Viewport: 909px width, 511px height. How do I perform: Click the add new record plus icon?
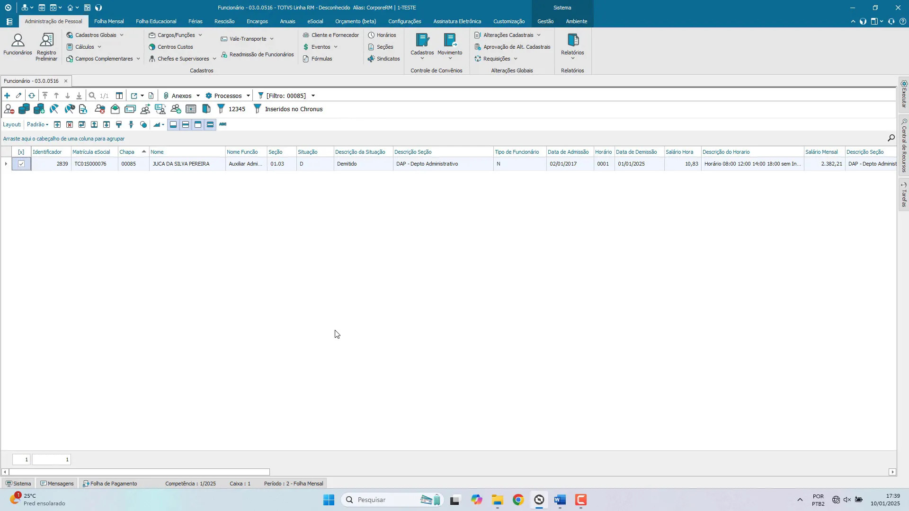7,96
